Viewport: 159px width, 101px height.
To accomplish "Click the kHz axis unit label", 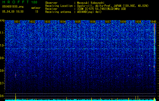I will [x=2, y=20].
